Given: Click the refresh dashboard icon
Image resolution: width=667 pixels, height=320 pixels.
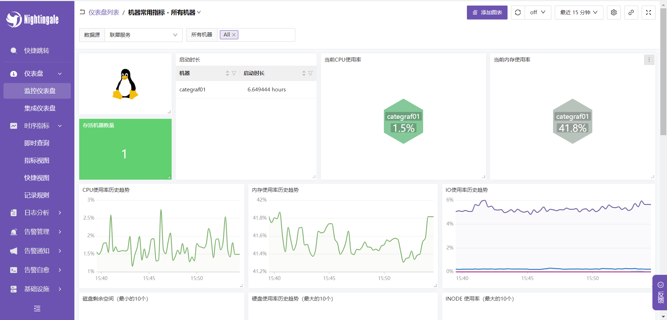Looking at the screenshot, I should click(x=518, y=13).
